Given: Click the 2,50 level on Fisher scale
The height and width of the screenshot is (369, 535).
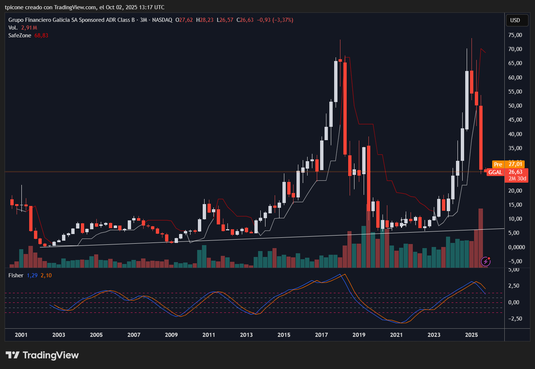Looking at the screenshot, I should click(x=515, y=286).
